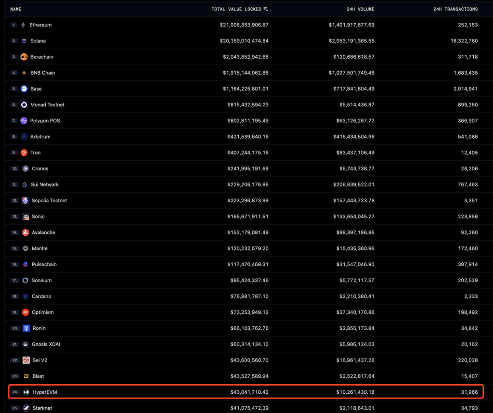The image size is (493, 413).
Task: Select Ronin TVL value $66,103,762.76
Action: pyautogui.click(x=249, y=328)
